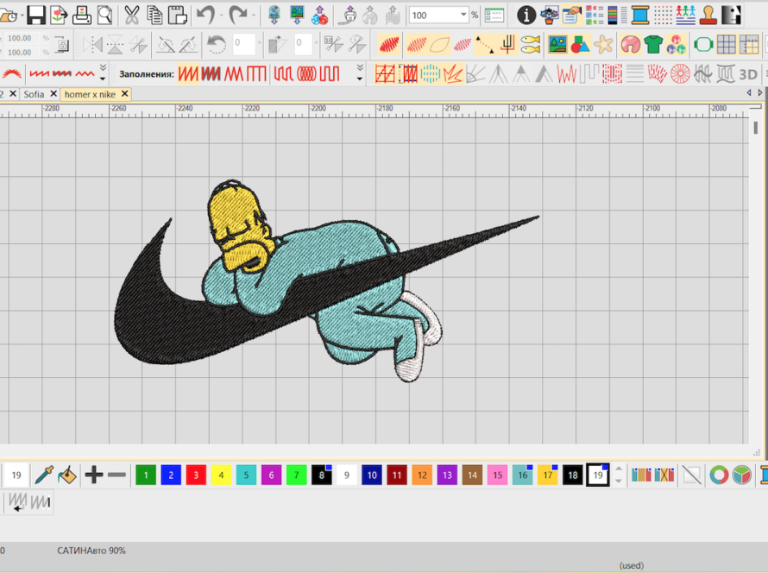Click the Paste clipboard icon
Screen dimensions: 768x573
coord(177,16)
